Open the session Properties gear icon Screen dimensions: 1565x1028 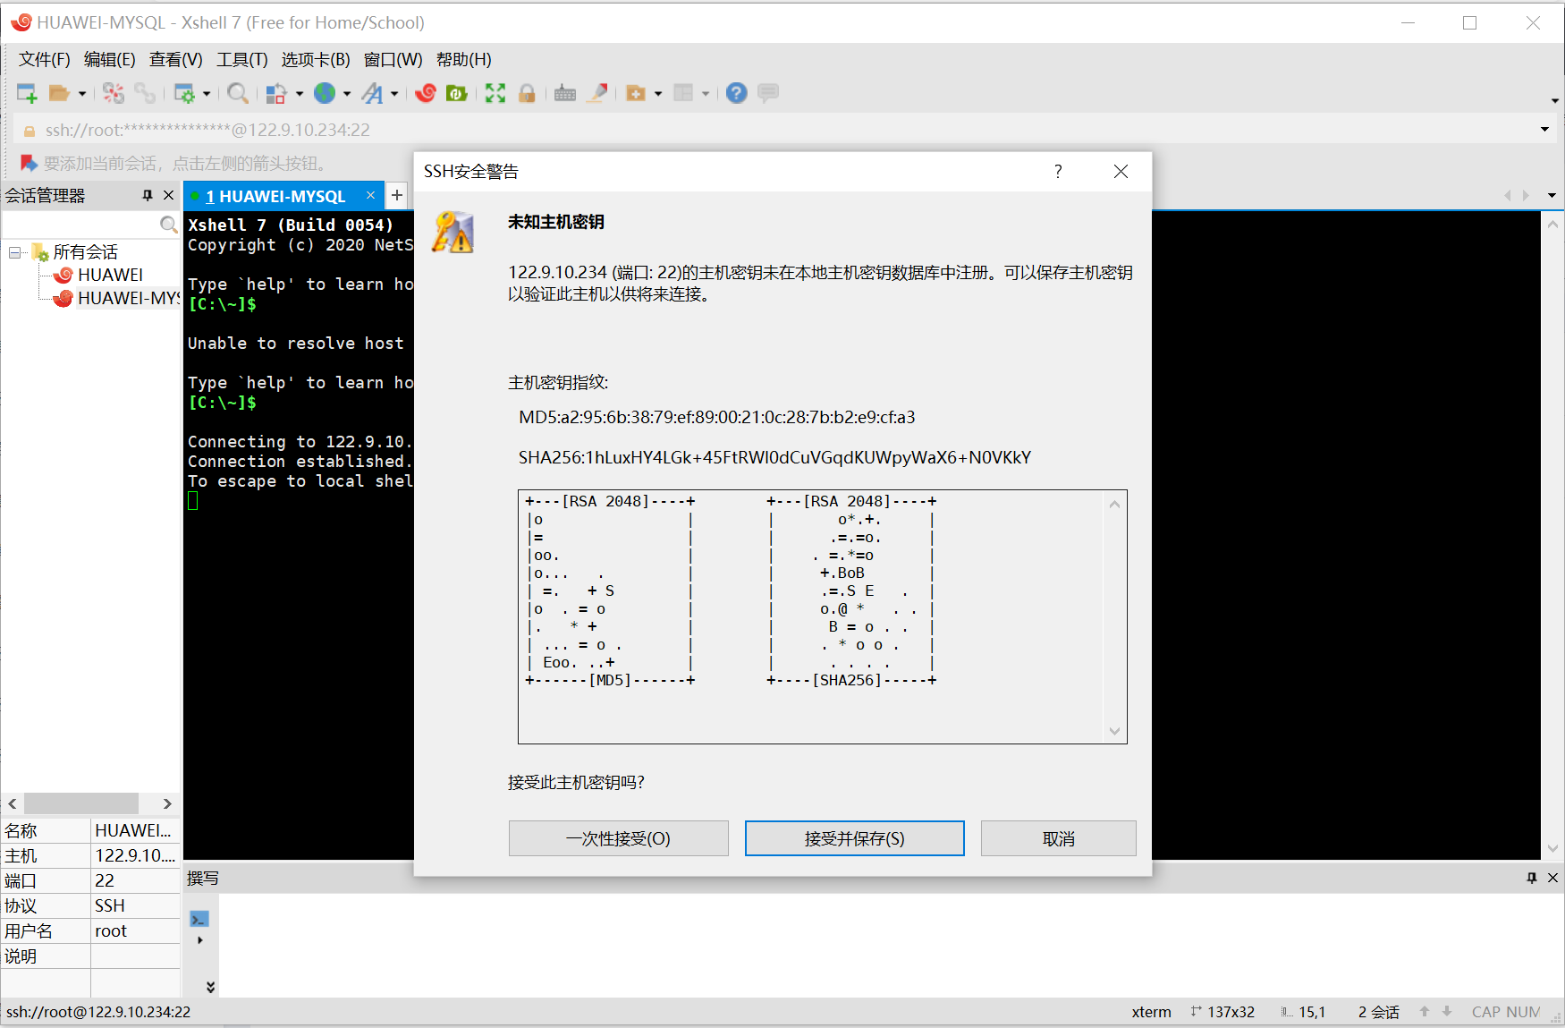click(x=184, y=93)
